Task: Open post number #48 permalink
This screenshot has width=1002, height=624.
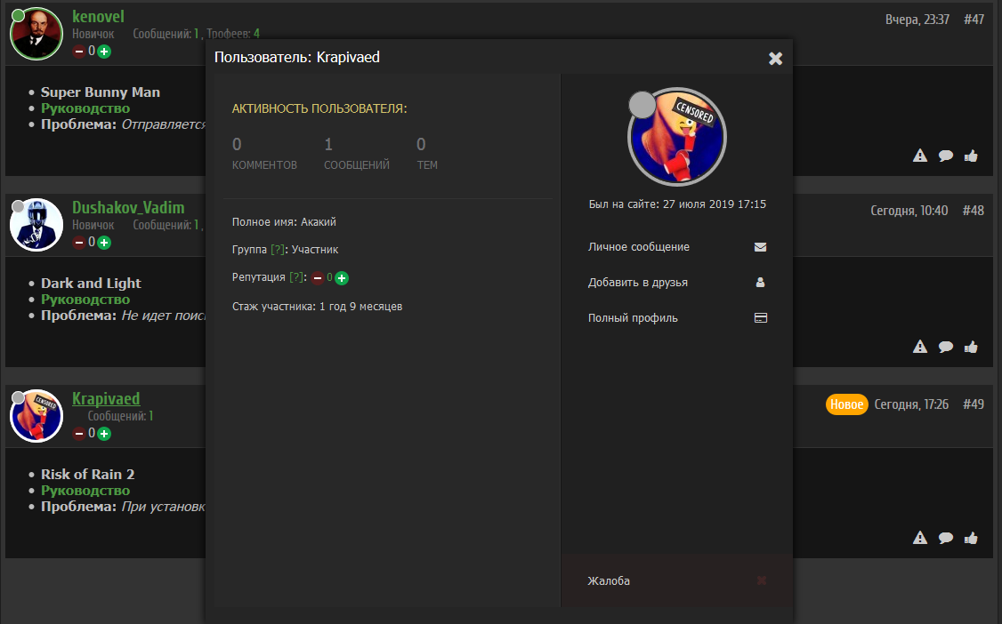Action: 974,211
